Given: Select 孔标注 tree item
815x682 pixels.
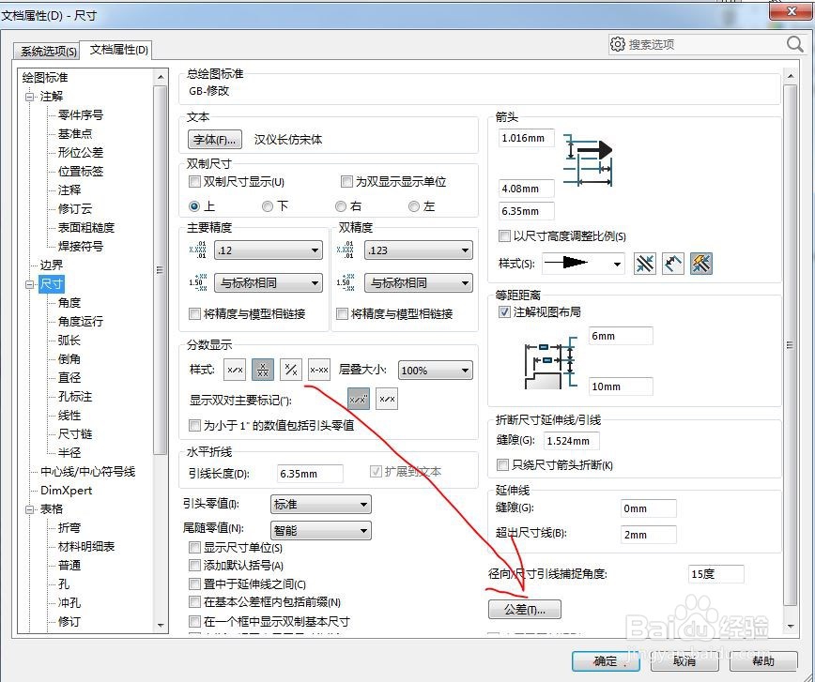Looking at the screenshot, I should pos(75,397).
